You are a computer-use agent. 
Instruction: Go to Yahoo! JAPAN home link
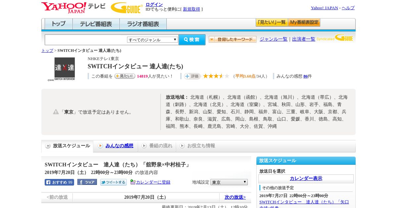point(324,8)
